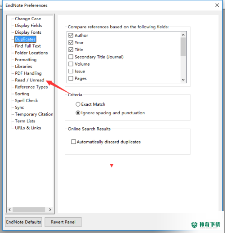225x233 pixels.
Task: Choose Ignore spacing and punctuation option
Action: pos(78,113)
